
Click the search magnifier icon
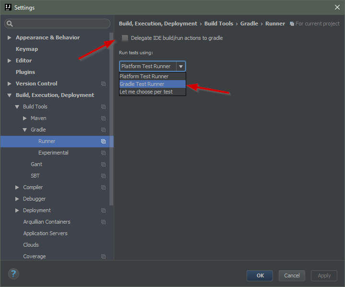[10, 24]
